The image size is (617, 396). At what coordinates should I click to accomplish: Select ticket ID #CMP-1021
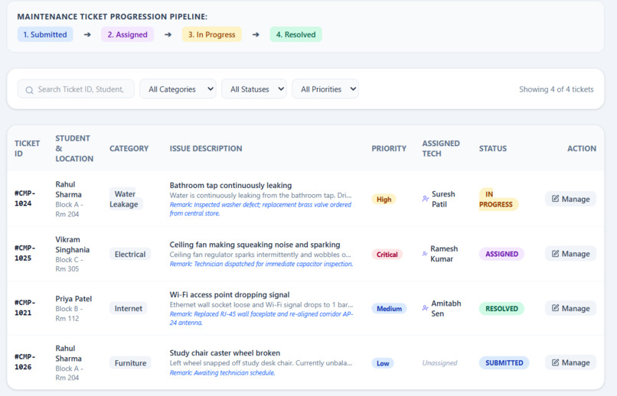tap(25, 307)
